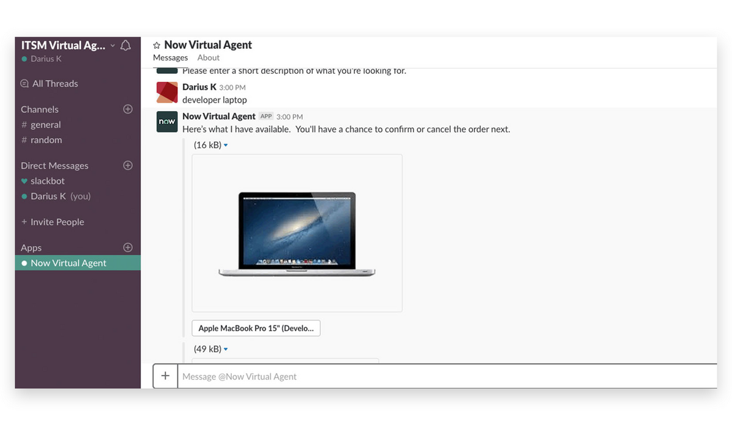Add a new channel with the plus icon
Image resolution: width=732 pixels, height=425 pixels.
point(128,109)
